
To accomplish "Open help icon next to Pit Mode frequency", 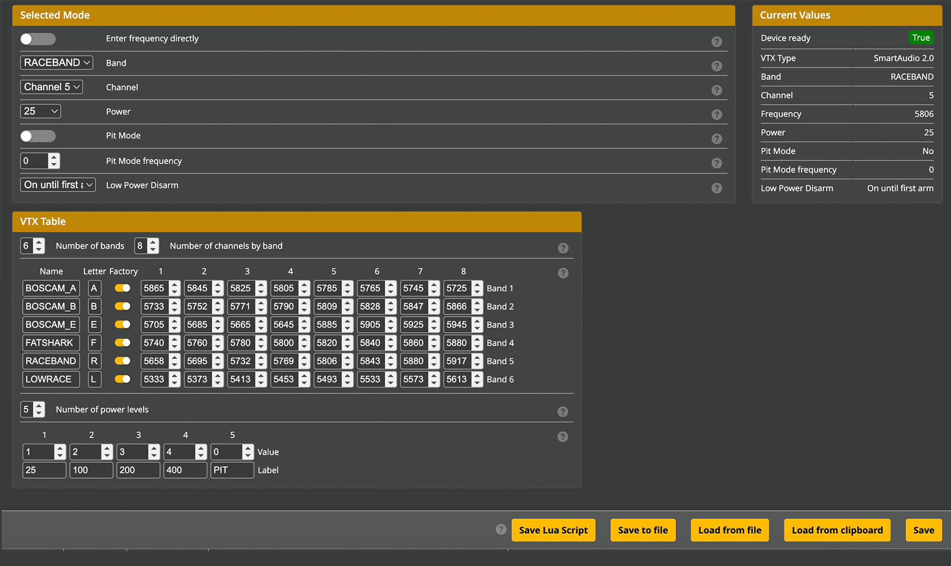I will click(716, 163).
